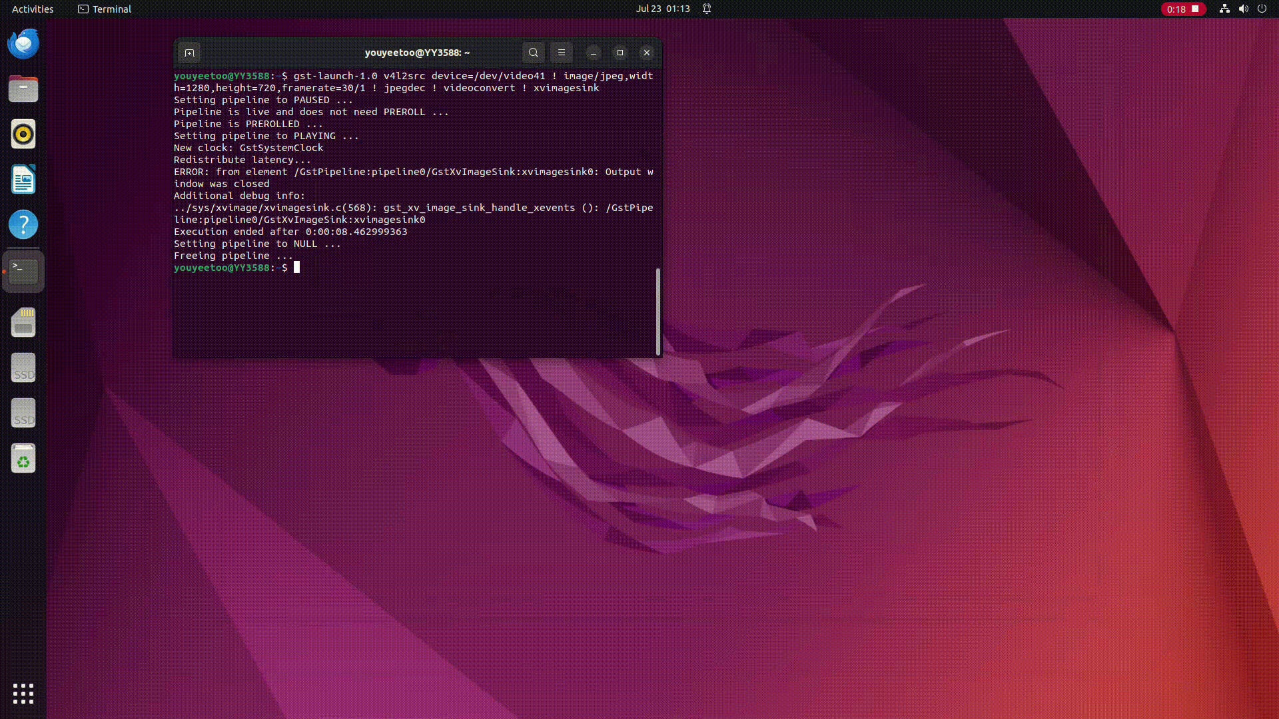Open a new tab in the terminal
Viewport: 1279px width, 719px height.
(x=189, y=53)
